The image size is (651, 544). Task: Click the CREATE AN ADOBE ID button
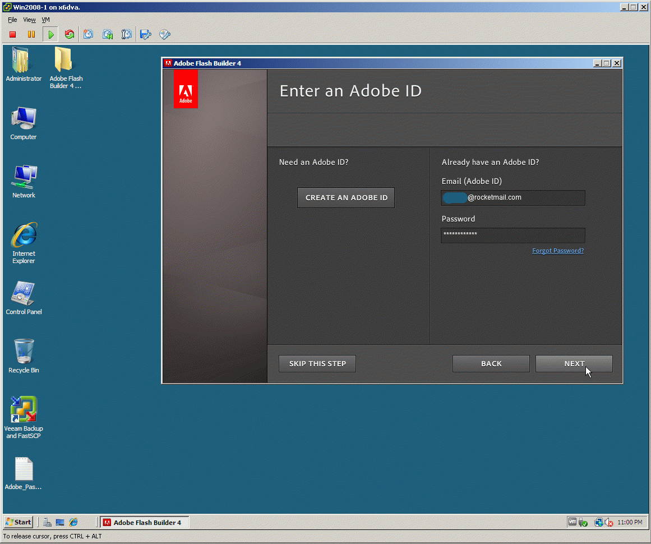coord(346,197)
